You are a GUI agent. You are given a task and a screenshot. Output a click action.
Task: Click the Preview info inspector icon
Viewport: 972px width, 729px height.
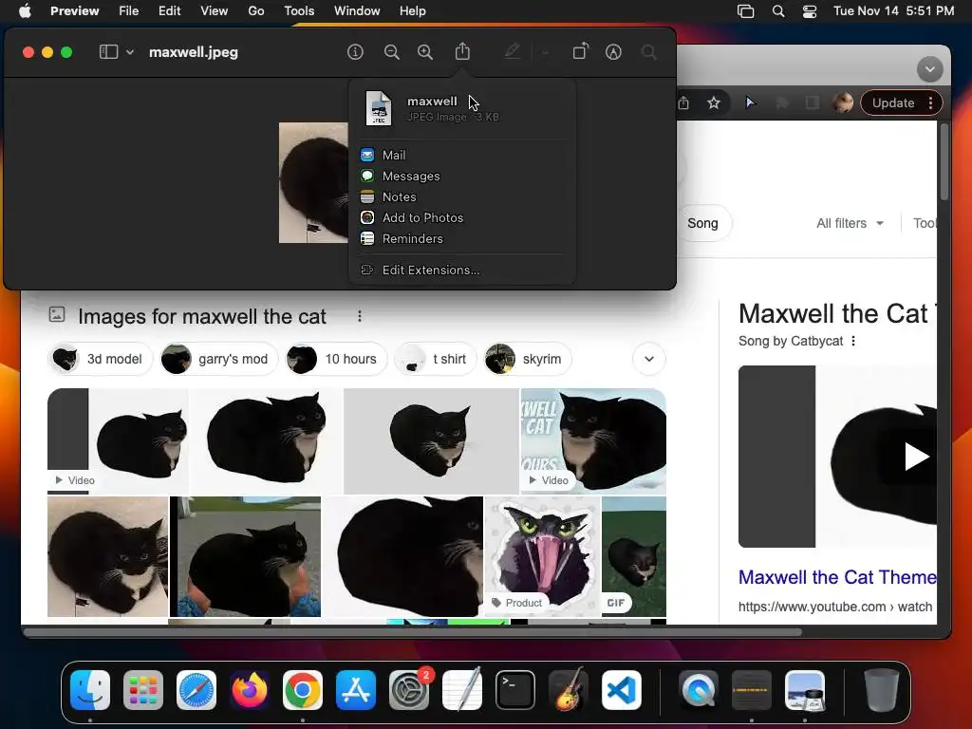point(355,52)
